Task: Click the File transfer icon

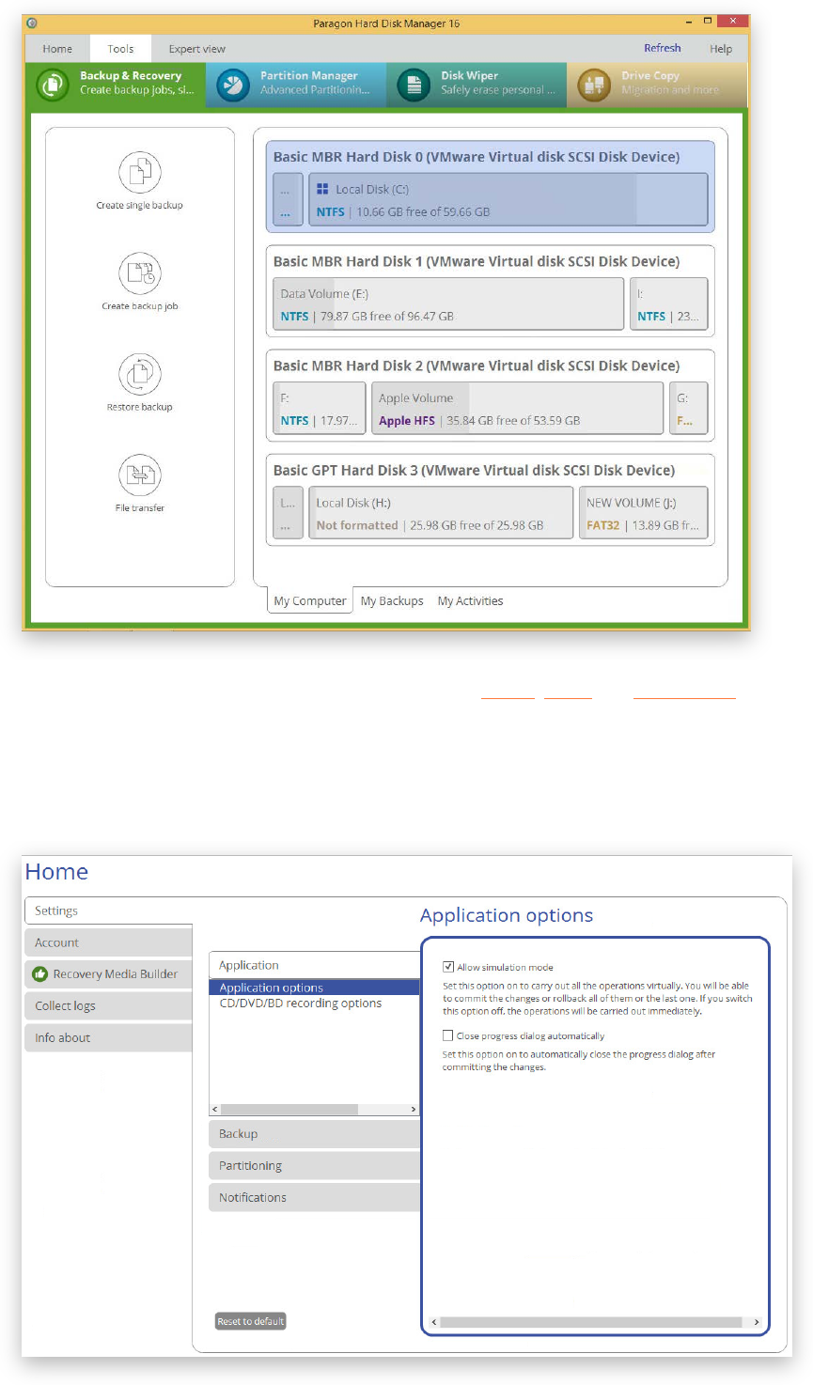Action: point(139,475)
